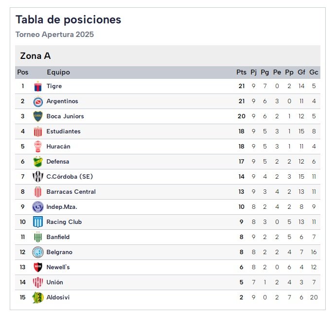Click the Equipo column header
Image resolution: width=334 pixels, height=315 pixels.
coord(58,73)
